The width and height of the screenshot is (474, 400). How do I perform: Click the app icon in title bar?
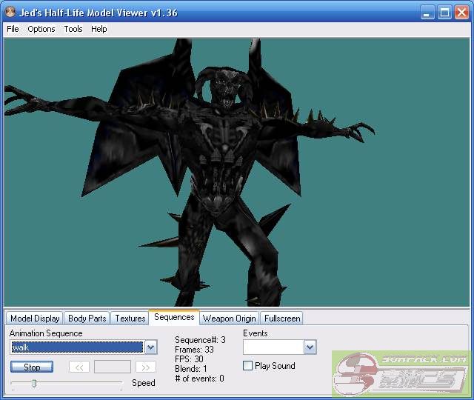click(x=10, y=13)
